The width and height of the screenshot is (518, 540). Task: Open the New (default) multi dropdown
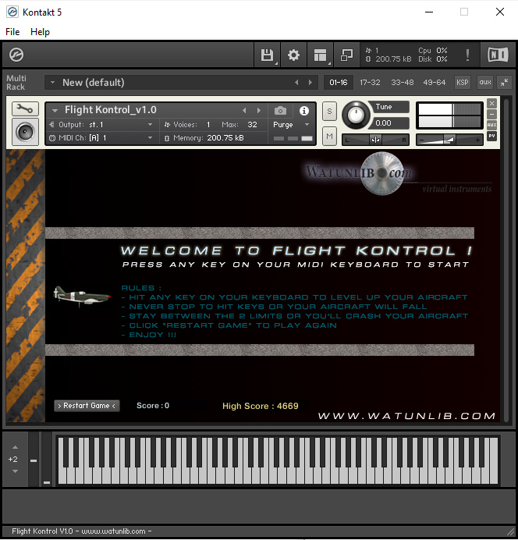pos(181,83)
